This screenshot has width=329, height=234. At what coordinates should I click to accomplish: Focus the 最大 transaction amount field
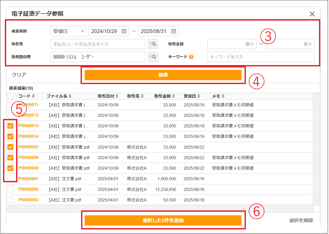[290, 44]
